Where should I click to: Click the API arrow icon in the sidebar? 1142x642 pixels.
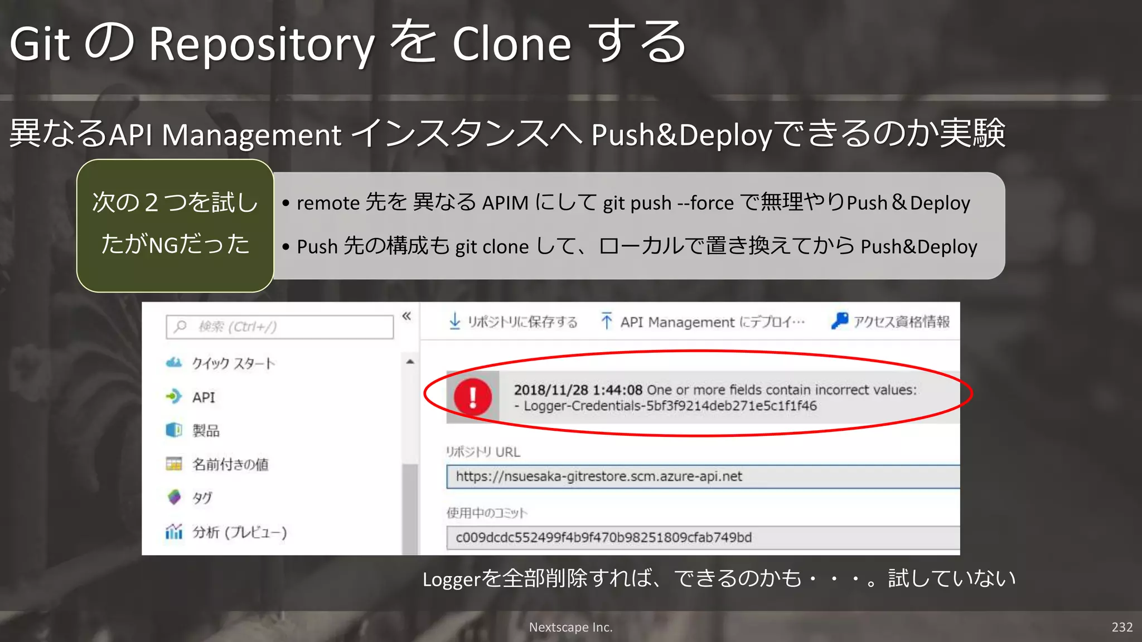pyautogui.click(x=174, y=396)
